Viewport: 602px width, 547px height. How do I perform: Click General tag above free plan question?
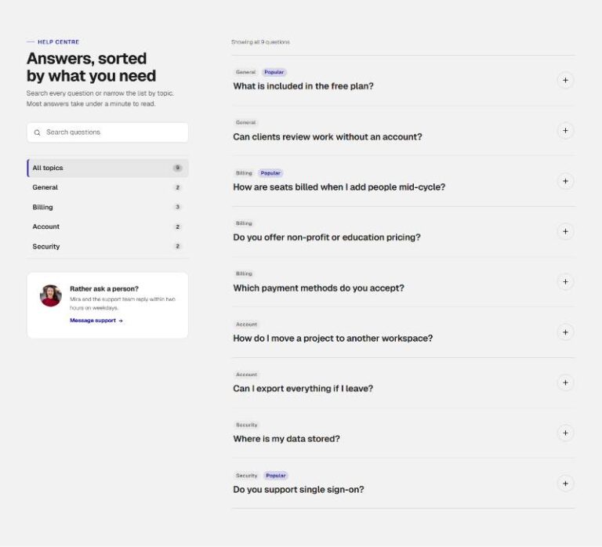245,72
